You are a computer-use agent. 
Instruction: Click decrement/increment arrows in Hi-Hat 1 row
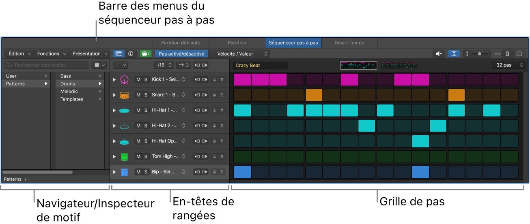point(218,110)
